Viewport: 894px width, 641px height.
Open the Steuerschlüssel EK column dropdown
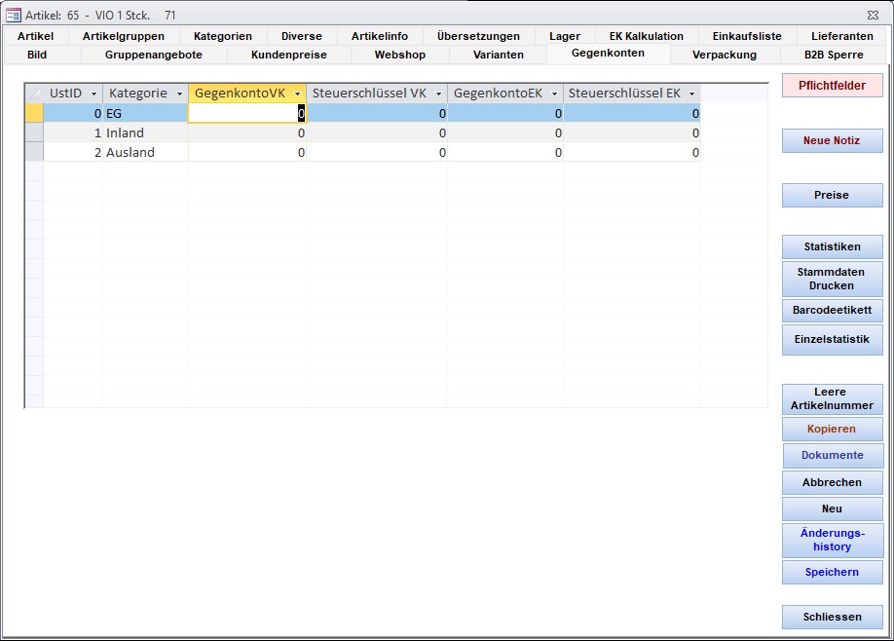click(691, 94)
